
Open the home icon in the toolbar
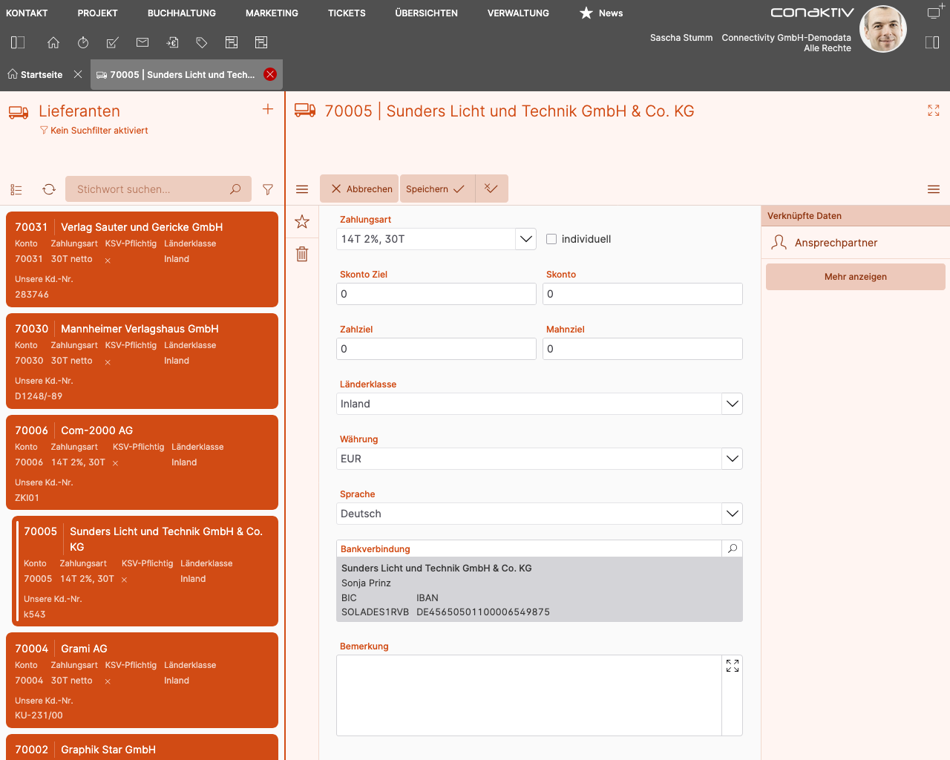(53, 43)
